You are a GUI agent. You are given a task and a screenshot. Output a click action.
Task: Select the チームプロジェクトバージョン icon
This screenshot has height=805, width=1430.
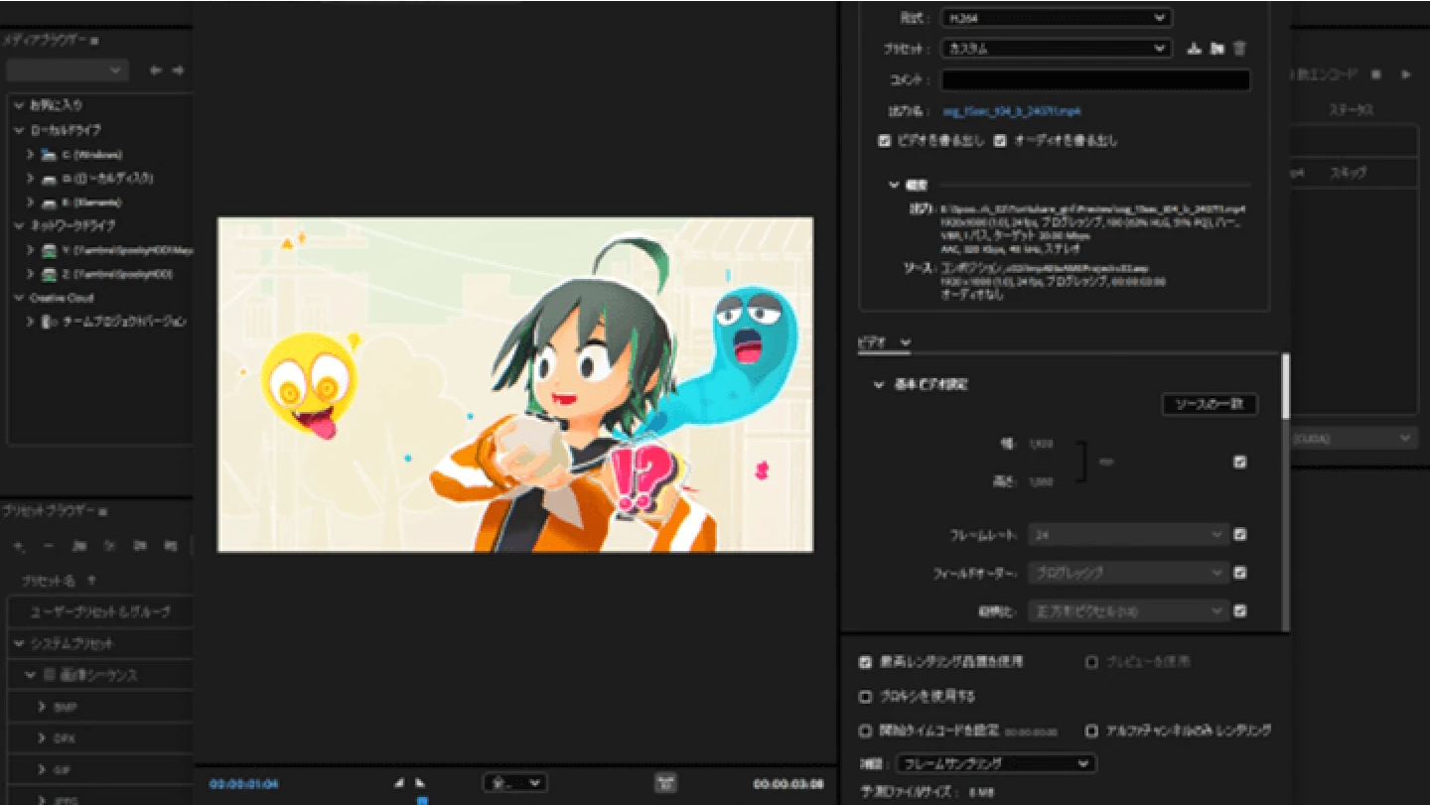[49, 322]
